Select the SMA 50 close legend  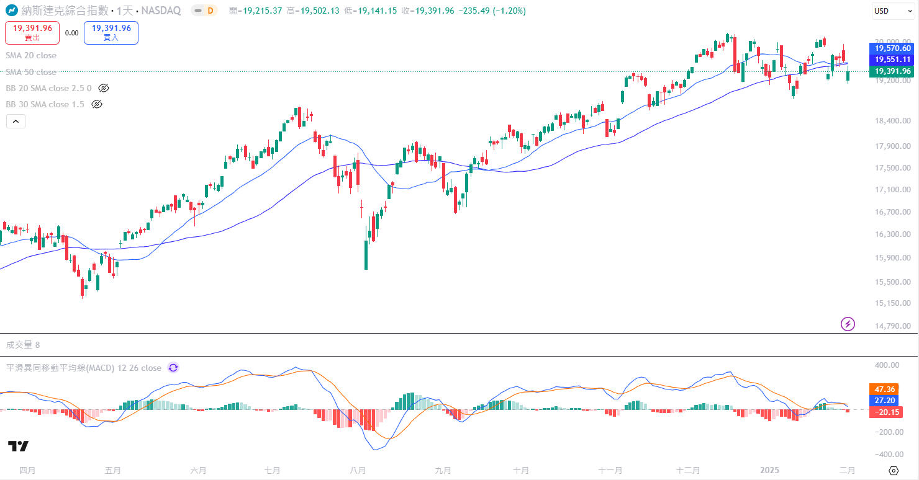point(31,72)
